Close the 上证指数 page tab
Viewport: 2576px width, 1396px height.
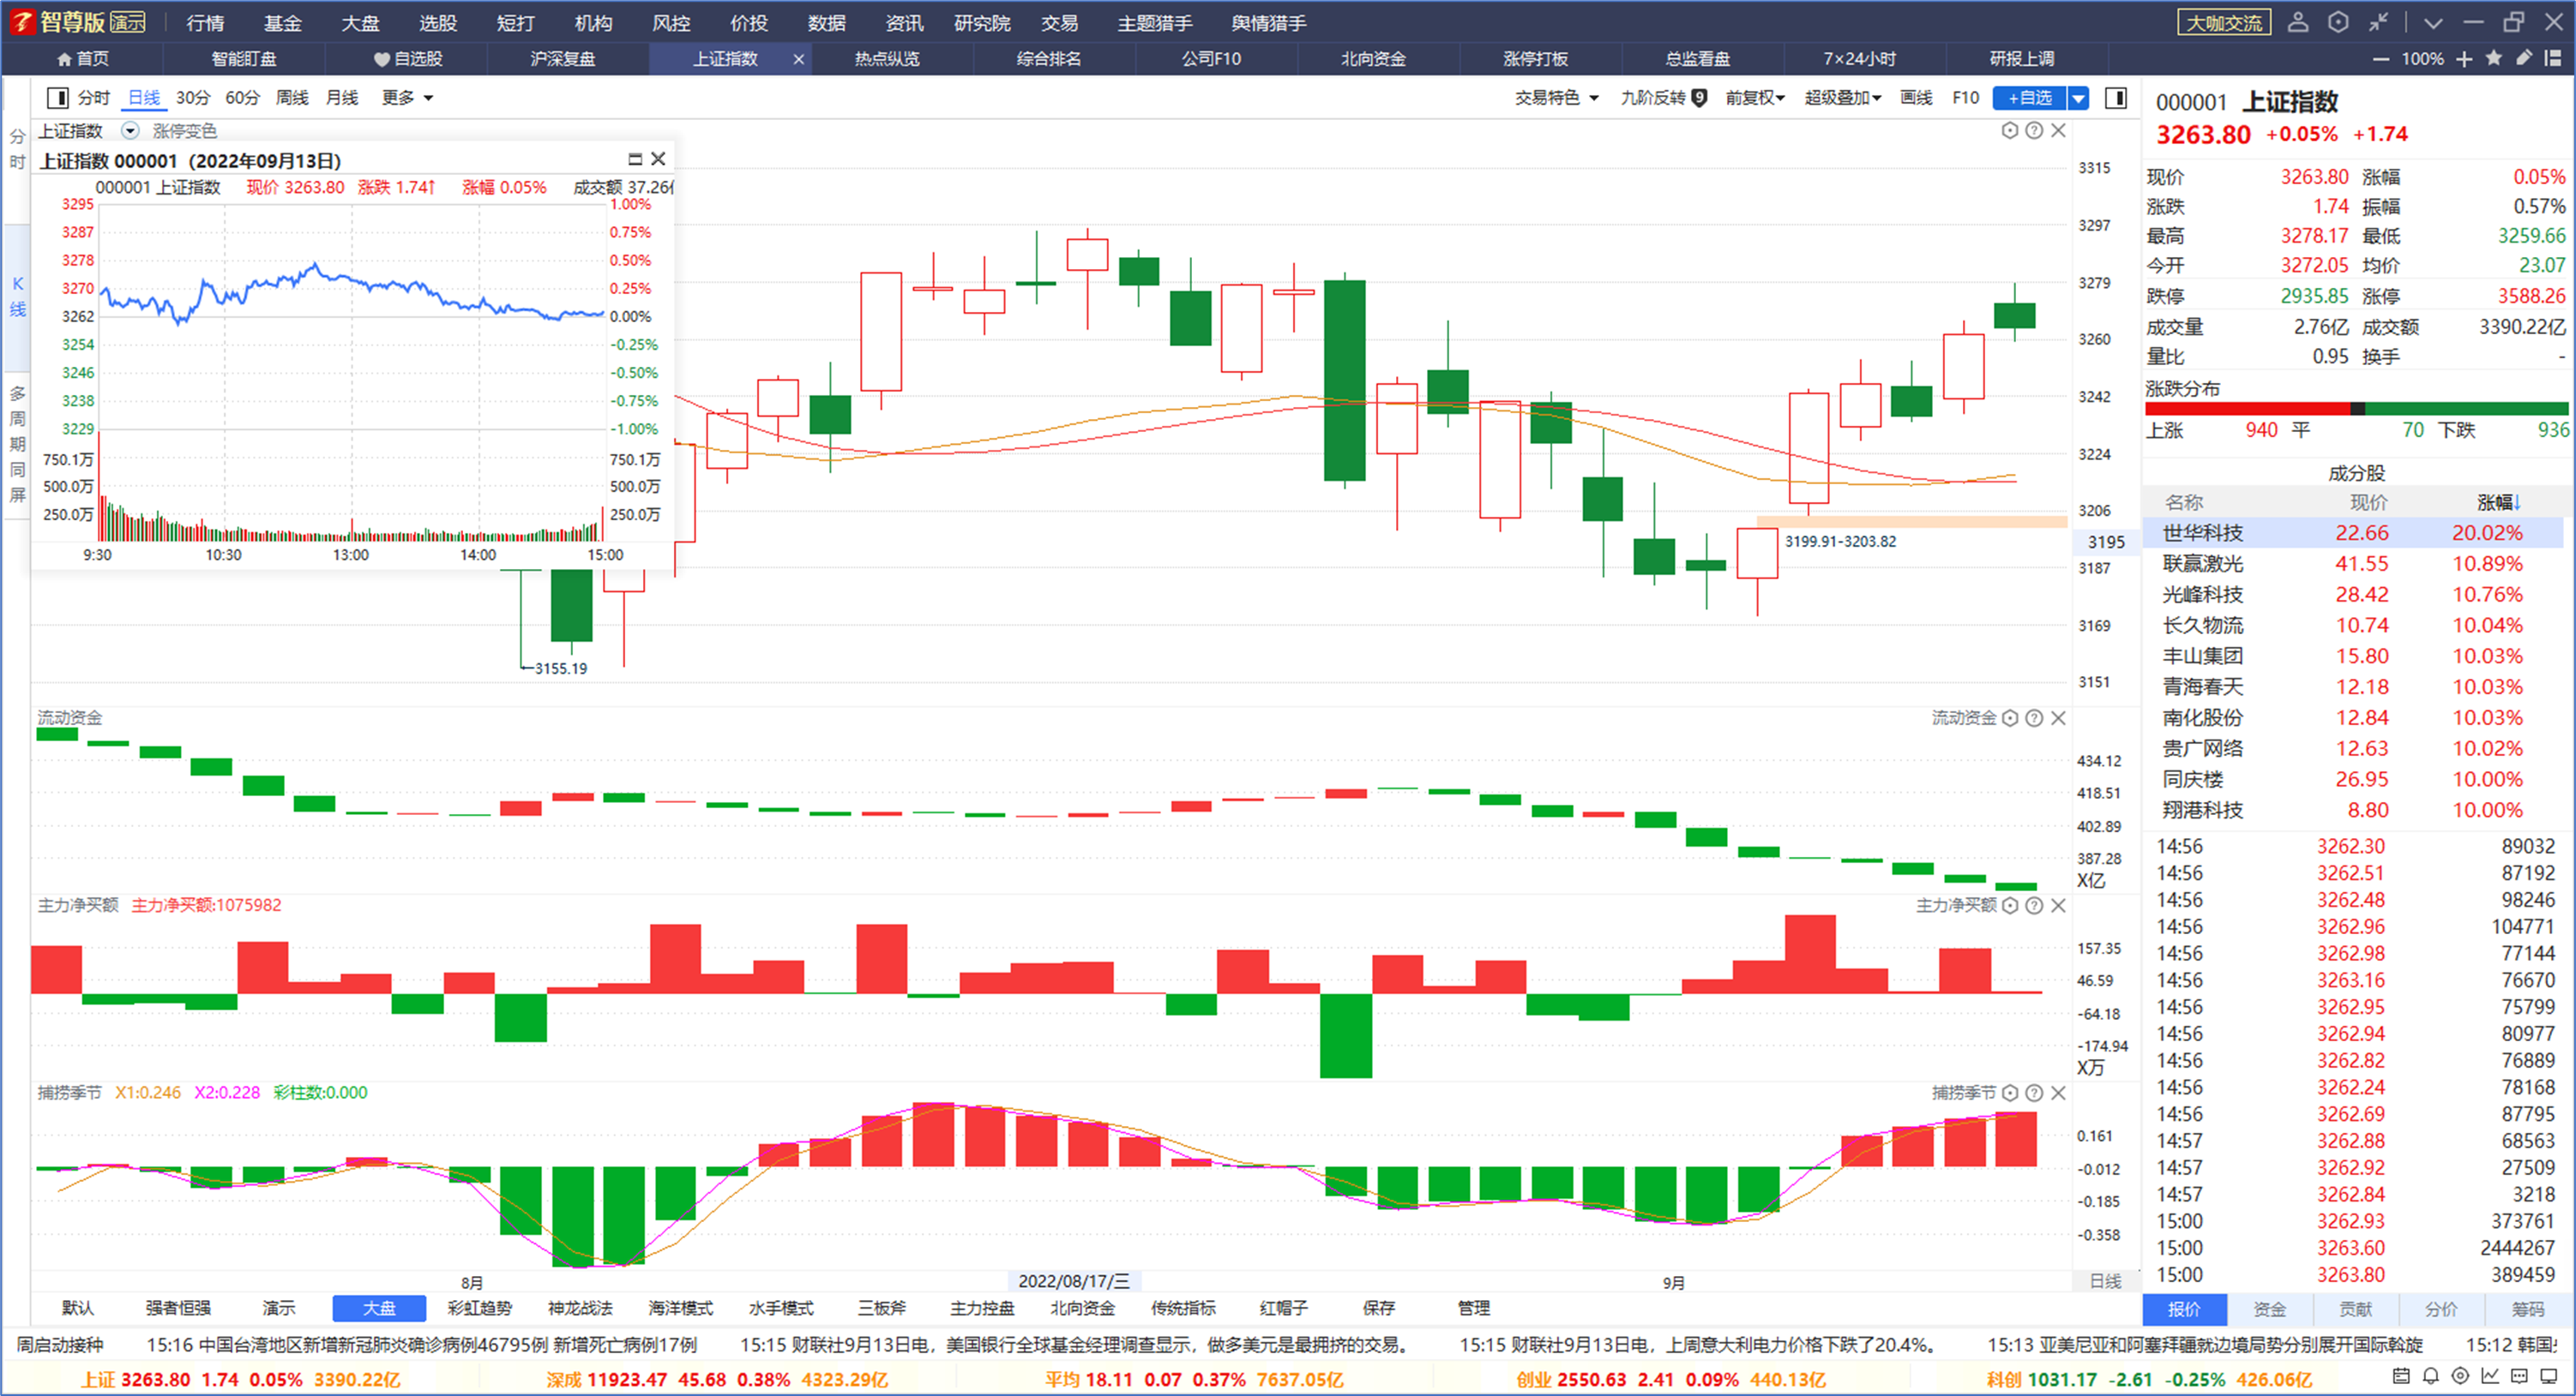(x=798, y=59)
